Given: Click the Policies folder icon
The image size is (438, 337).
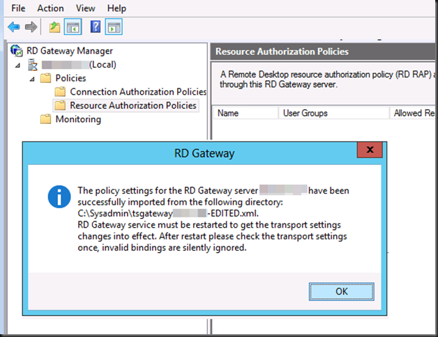Looking at the screenshot, I should click(46, 78).
